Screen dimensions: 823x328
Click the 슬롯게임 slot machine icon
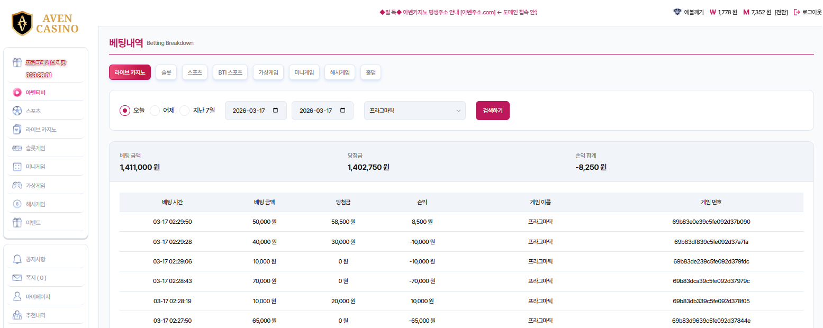(17, 148)
